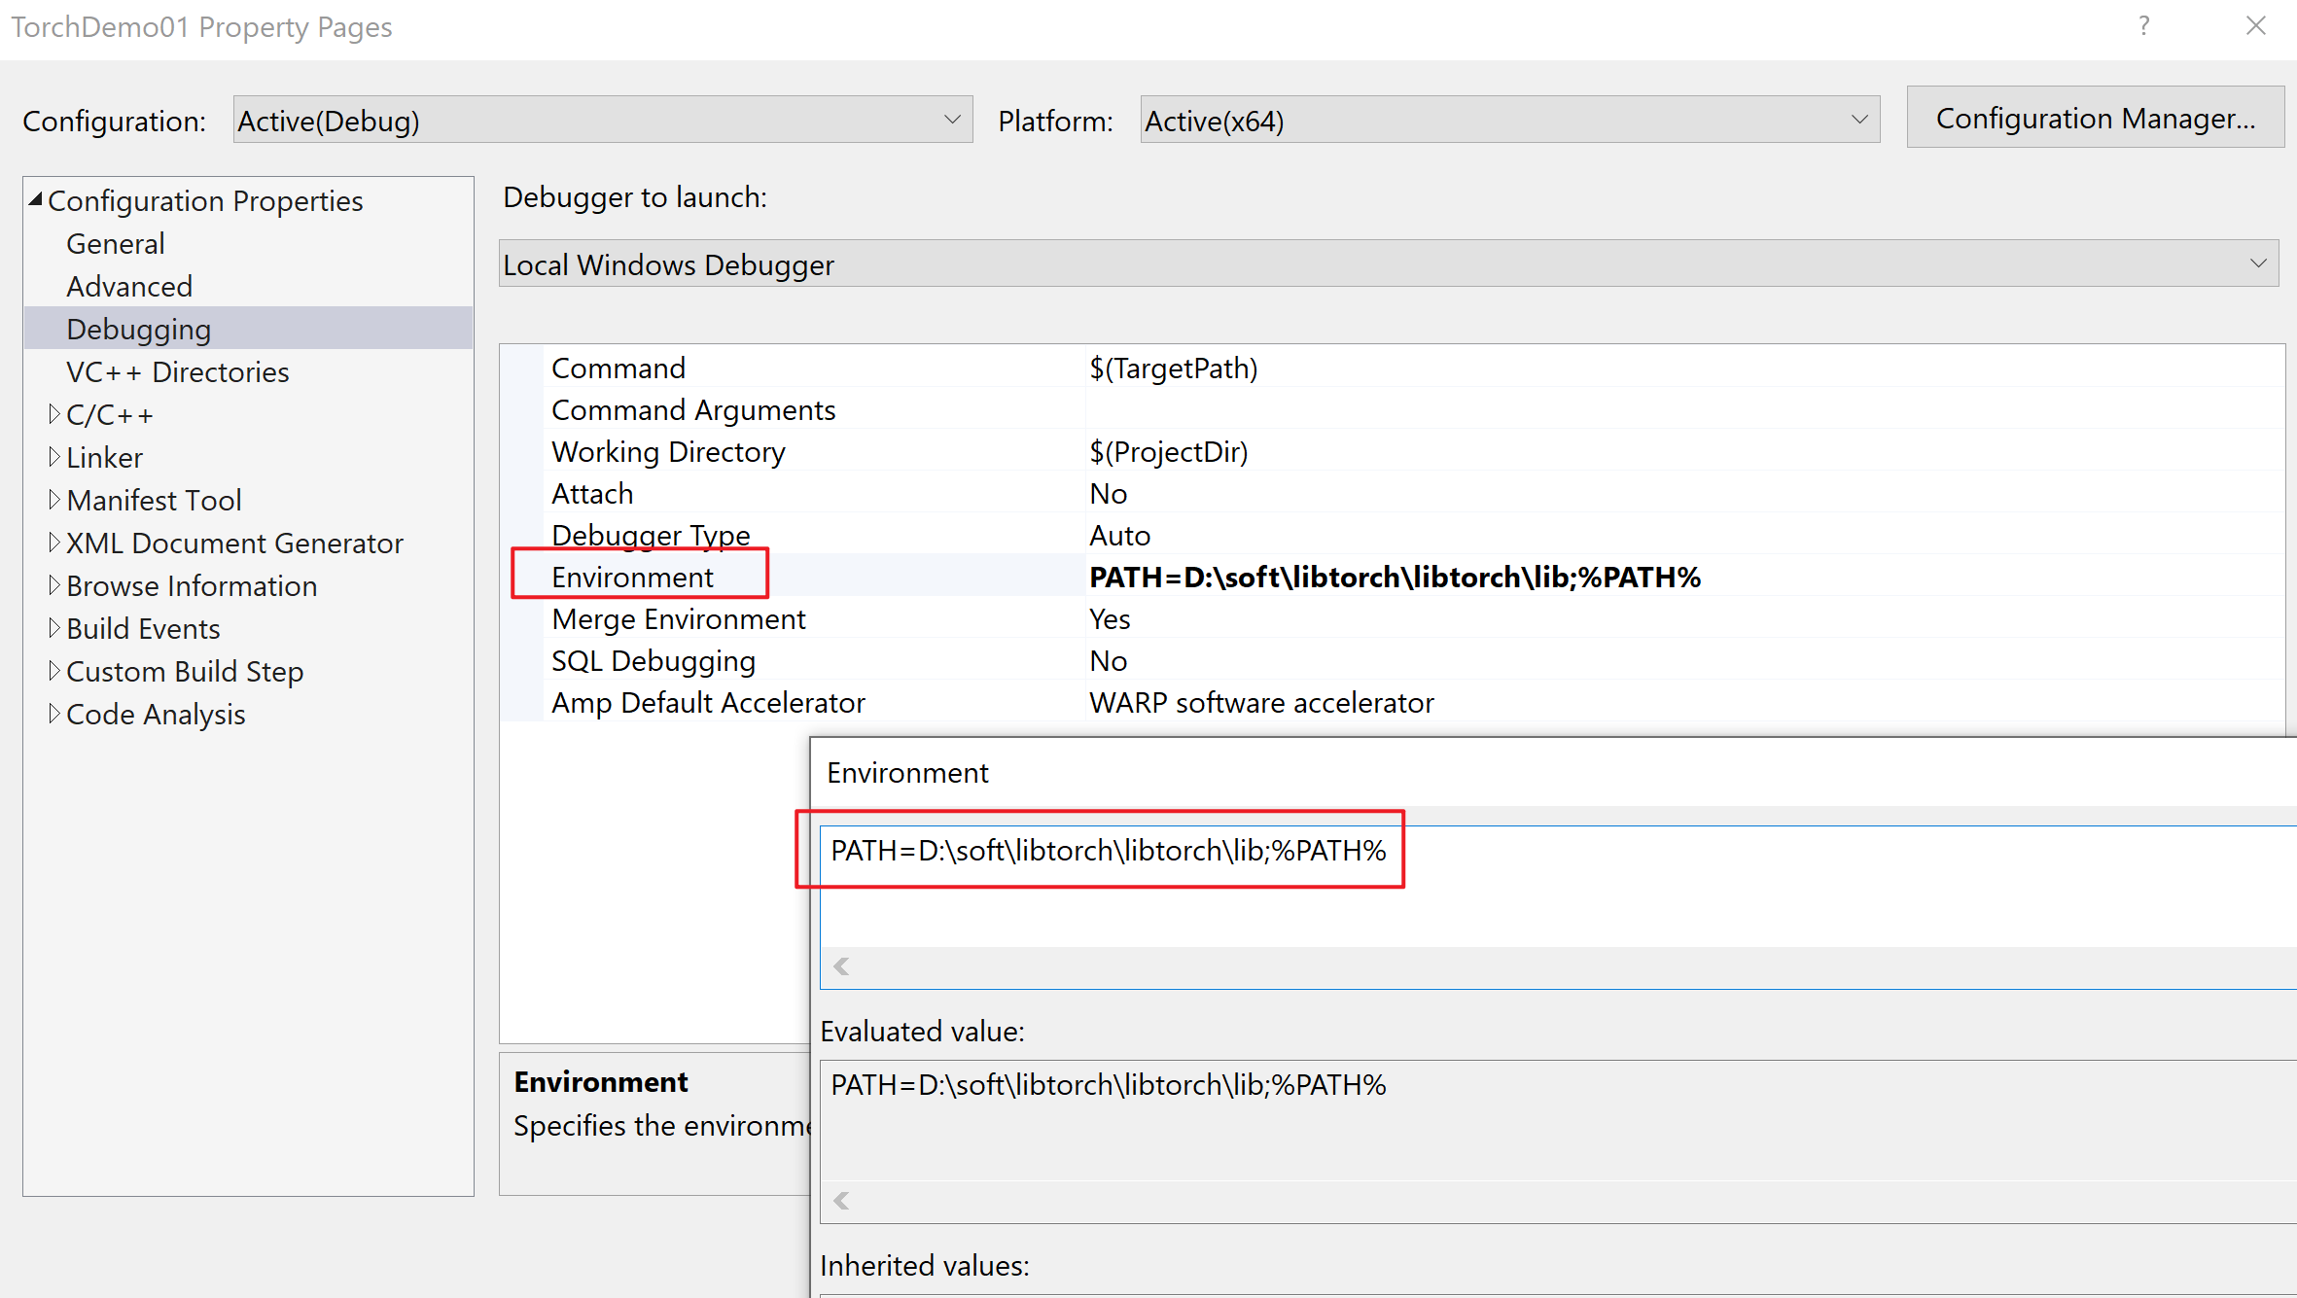This screenshot has height=1298, width=2297.
Task: Click the Help question mark icon
Action: pyautogui.click(x=2143, y=26)
